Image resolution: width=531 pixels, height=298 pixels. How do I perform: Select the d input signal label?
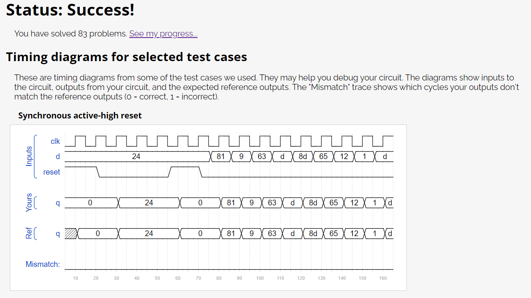(58, 156)
